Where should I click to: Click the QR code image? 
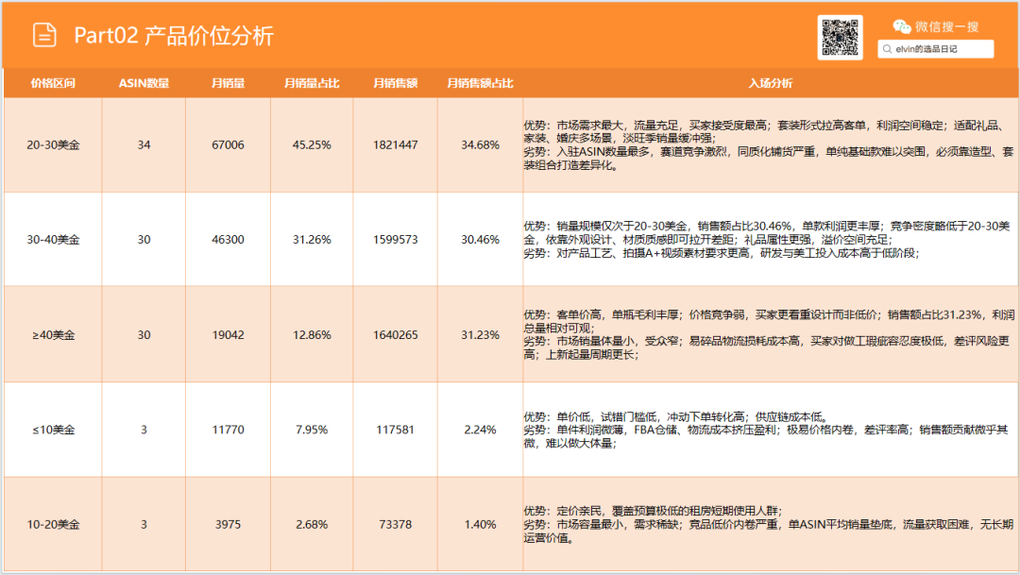840,38
